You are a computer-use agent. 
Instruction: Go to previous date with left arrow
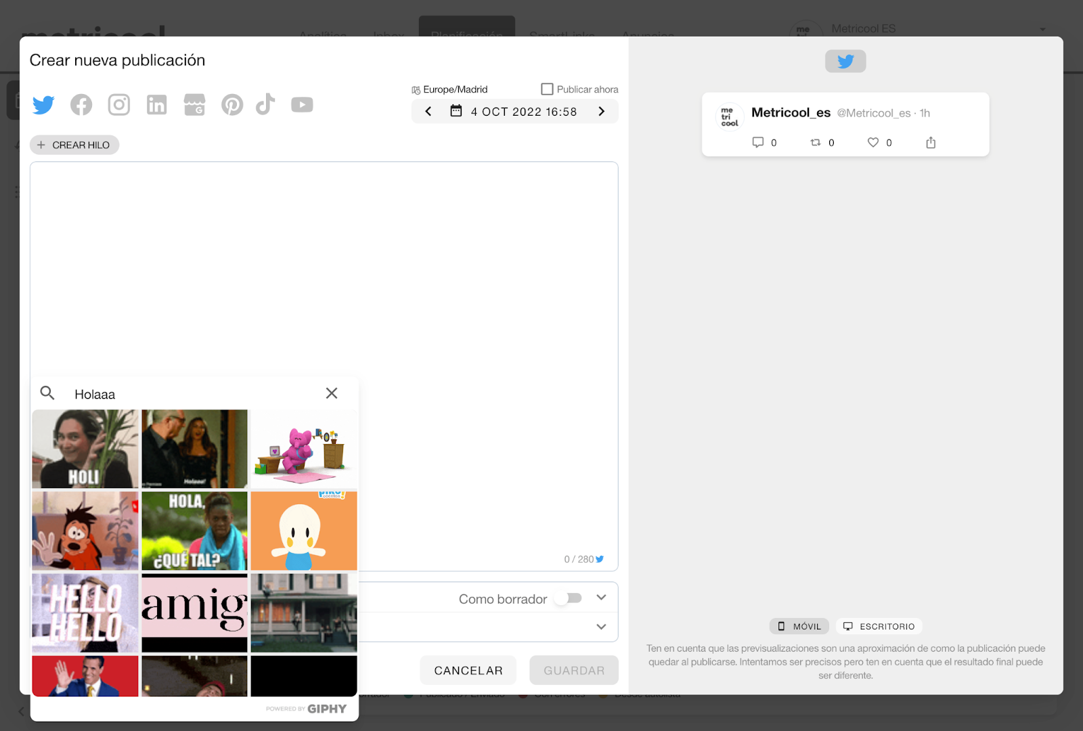coord(428,112)
